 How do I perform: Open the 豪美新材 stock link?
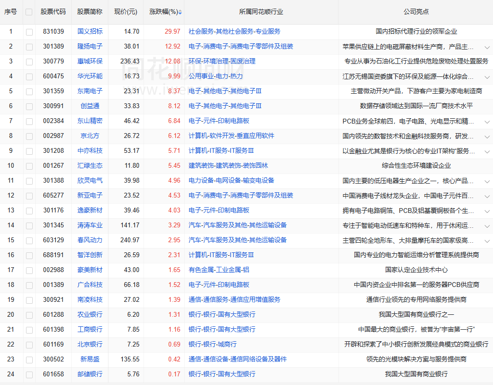point(90,270)
